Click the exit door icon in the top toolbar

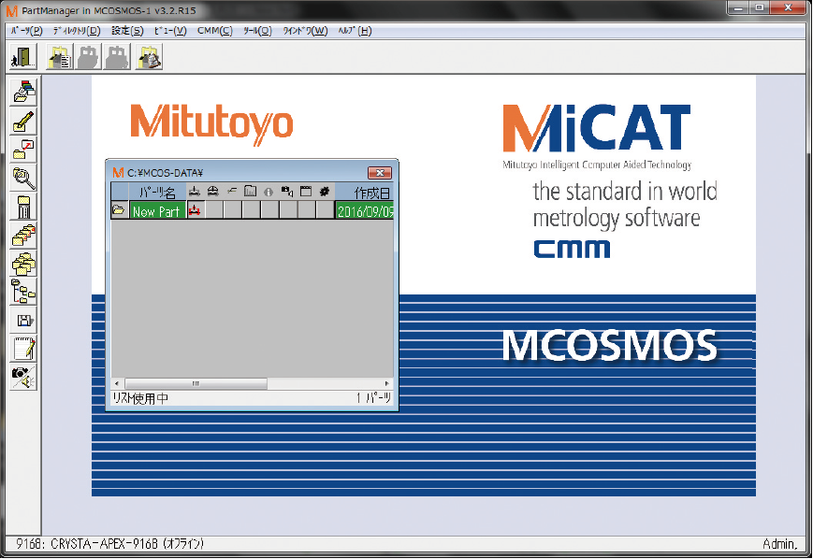pos(23,56)
